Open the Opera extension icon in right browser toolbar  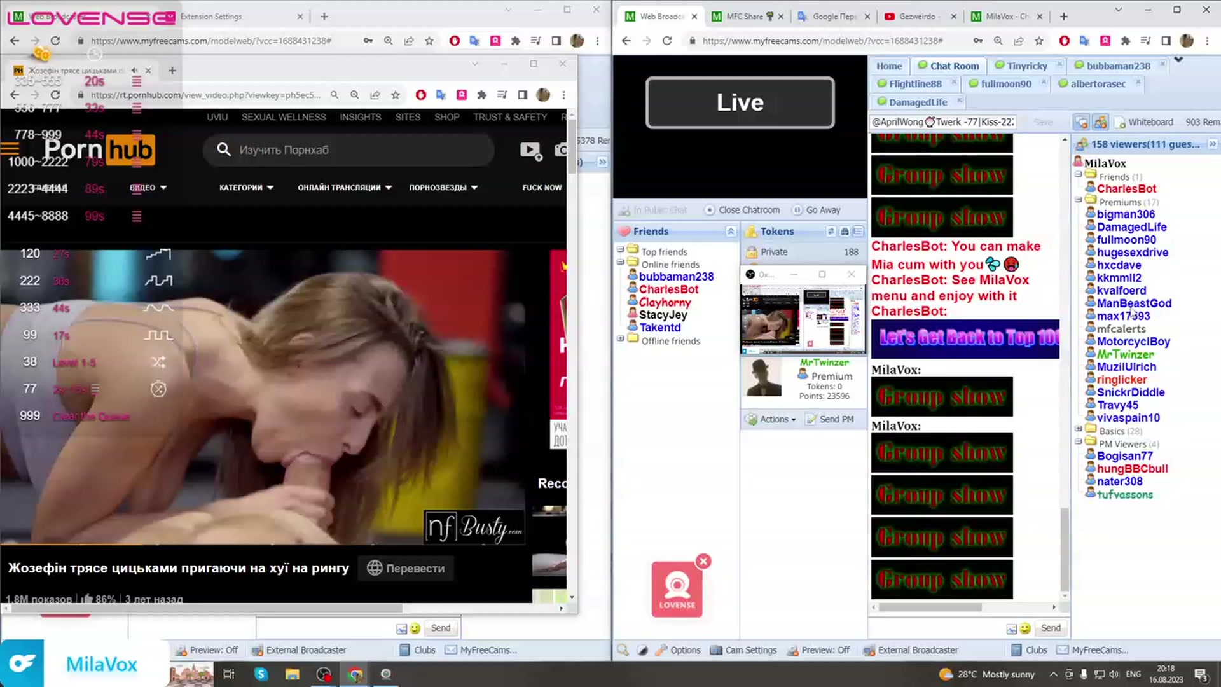[x=1064, y=41]
